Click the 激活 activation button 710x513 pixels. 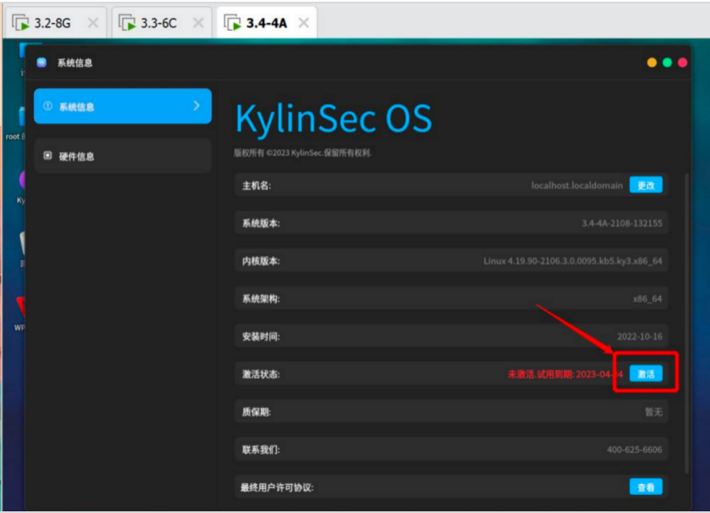pyautogui.click(x=646, y=374)
